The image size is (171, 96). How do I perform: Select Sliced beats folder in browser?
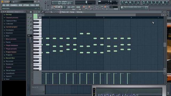pyautogui.click(x=10, y=70)
